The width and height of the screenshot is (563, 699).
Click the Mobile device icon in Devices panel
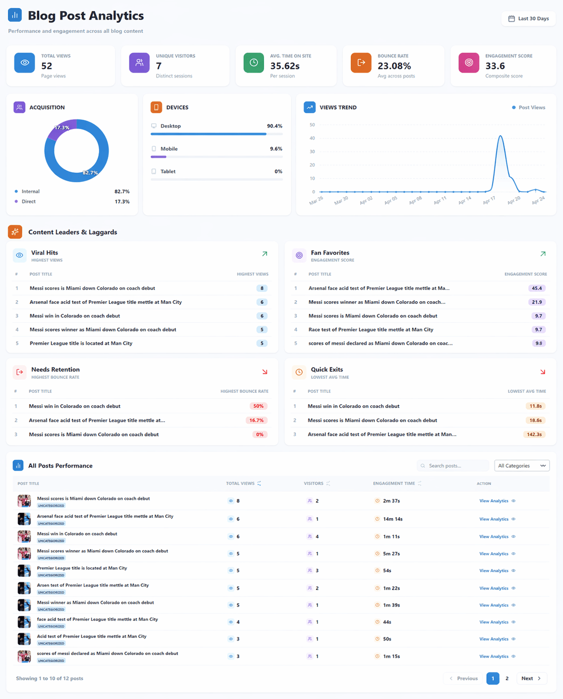pos(154,149)
